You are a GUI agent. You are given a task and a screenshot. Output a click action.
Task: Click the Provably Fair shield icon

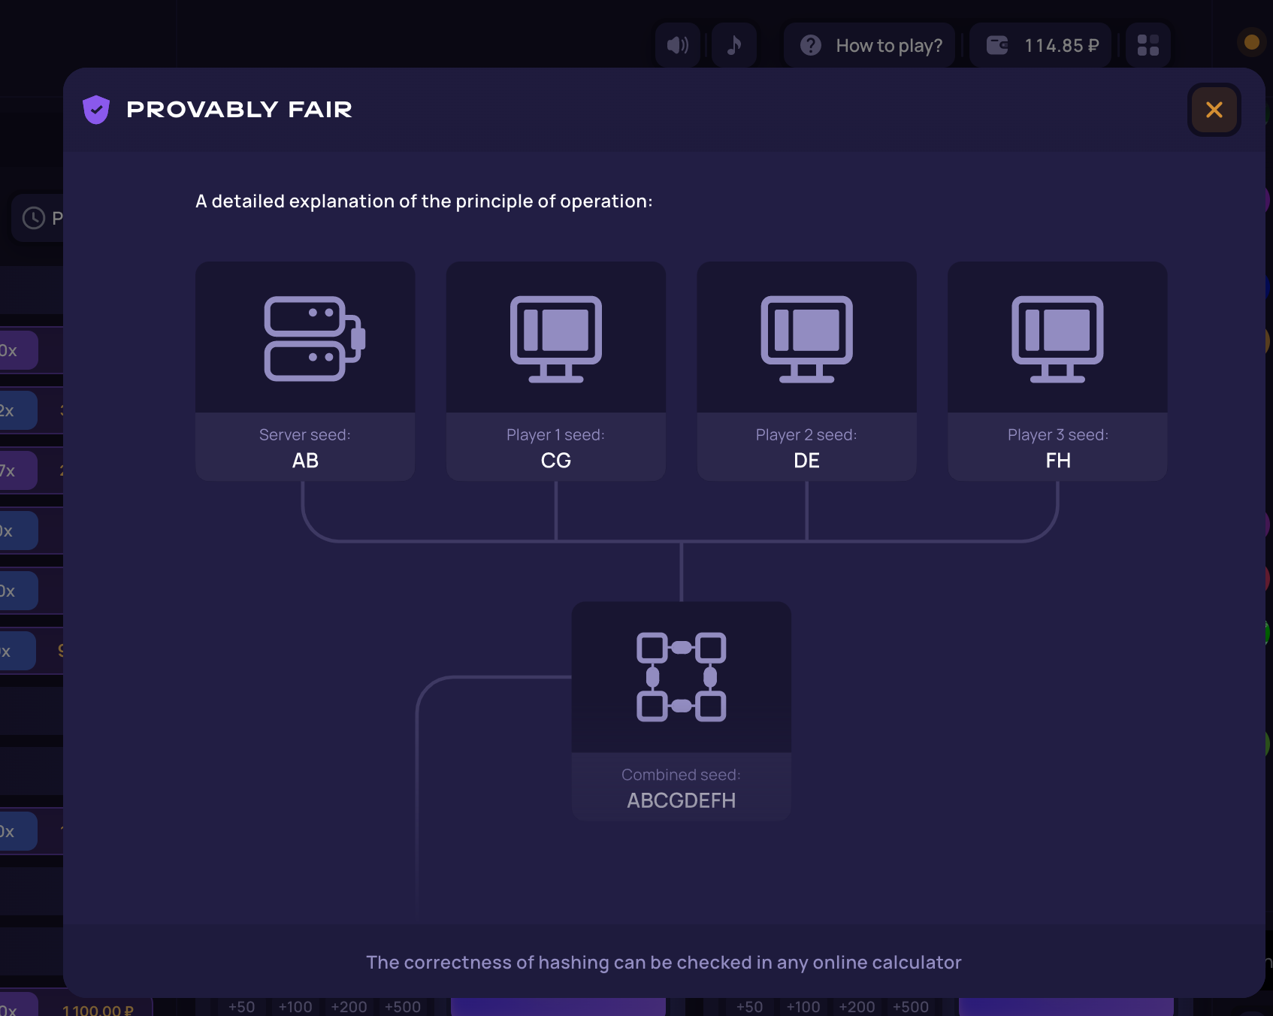click(x=96, y=110)
